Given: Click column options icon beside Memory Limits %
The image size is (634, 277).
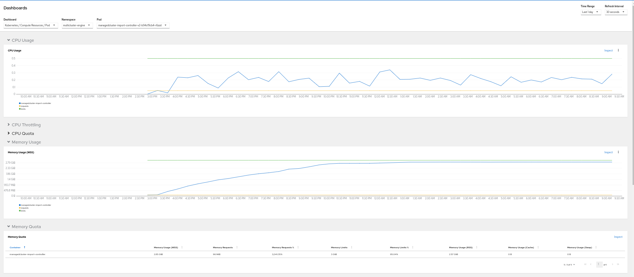Looking at the screenshot, I should [x=413, y=248].
